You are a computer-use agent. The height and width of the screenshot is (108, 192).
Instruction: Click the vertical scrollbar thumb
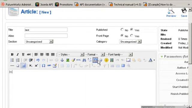(x=190, y=43)
